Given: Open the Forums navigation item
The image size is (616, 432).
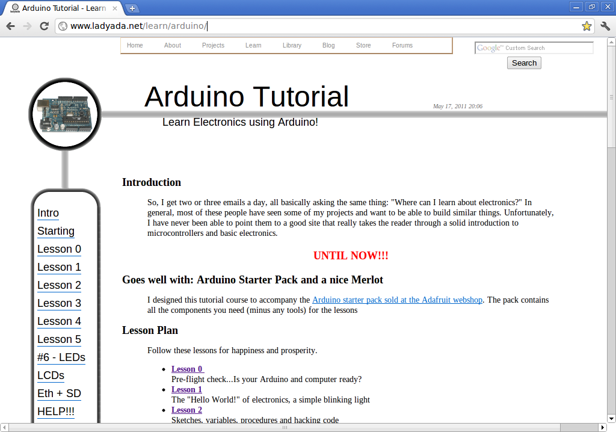Looking at the screenshot, I should (x=402, y=45).
